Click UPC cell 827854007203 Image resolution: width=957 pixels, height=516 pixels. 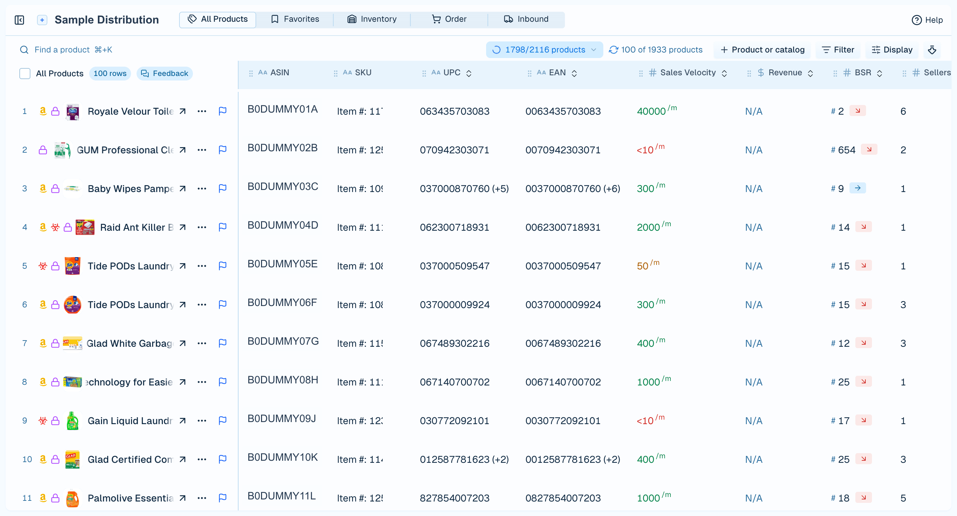point(455,498)
